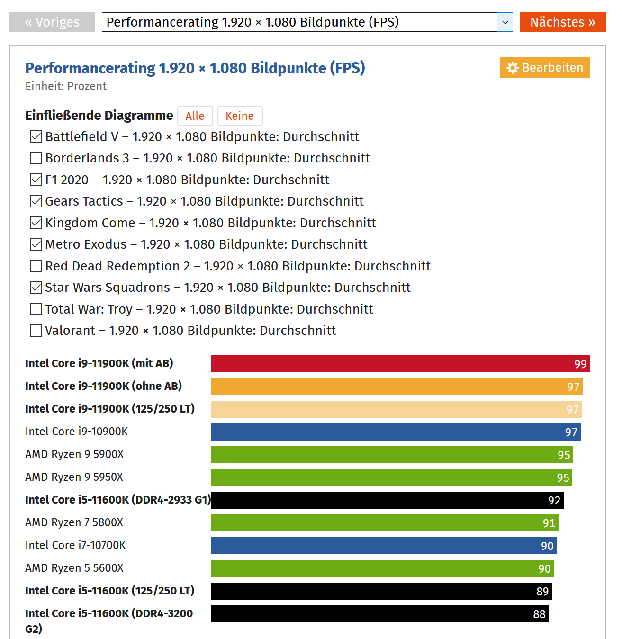Viewport: 622px width, 639px height.
Task: Click label Intel Core i5-11600K (DDR4-3200 G2)
Action: [109, 621]
